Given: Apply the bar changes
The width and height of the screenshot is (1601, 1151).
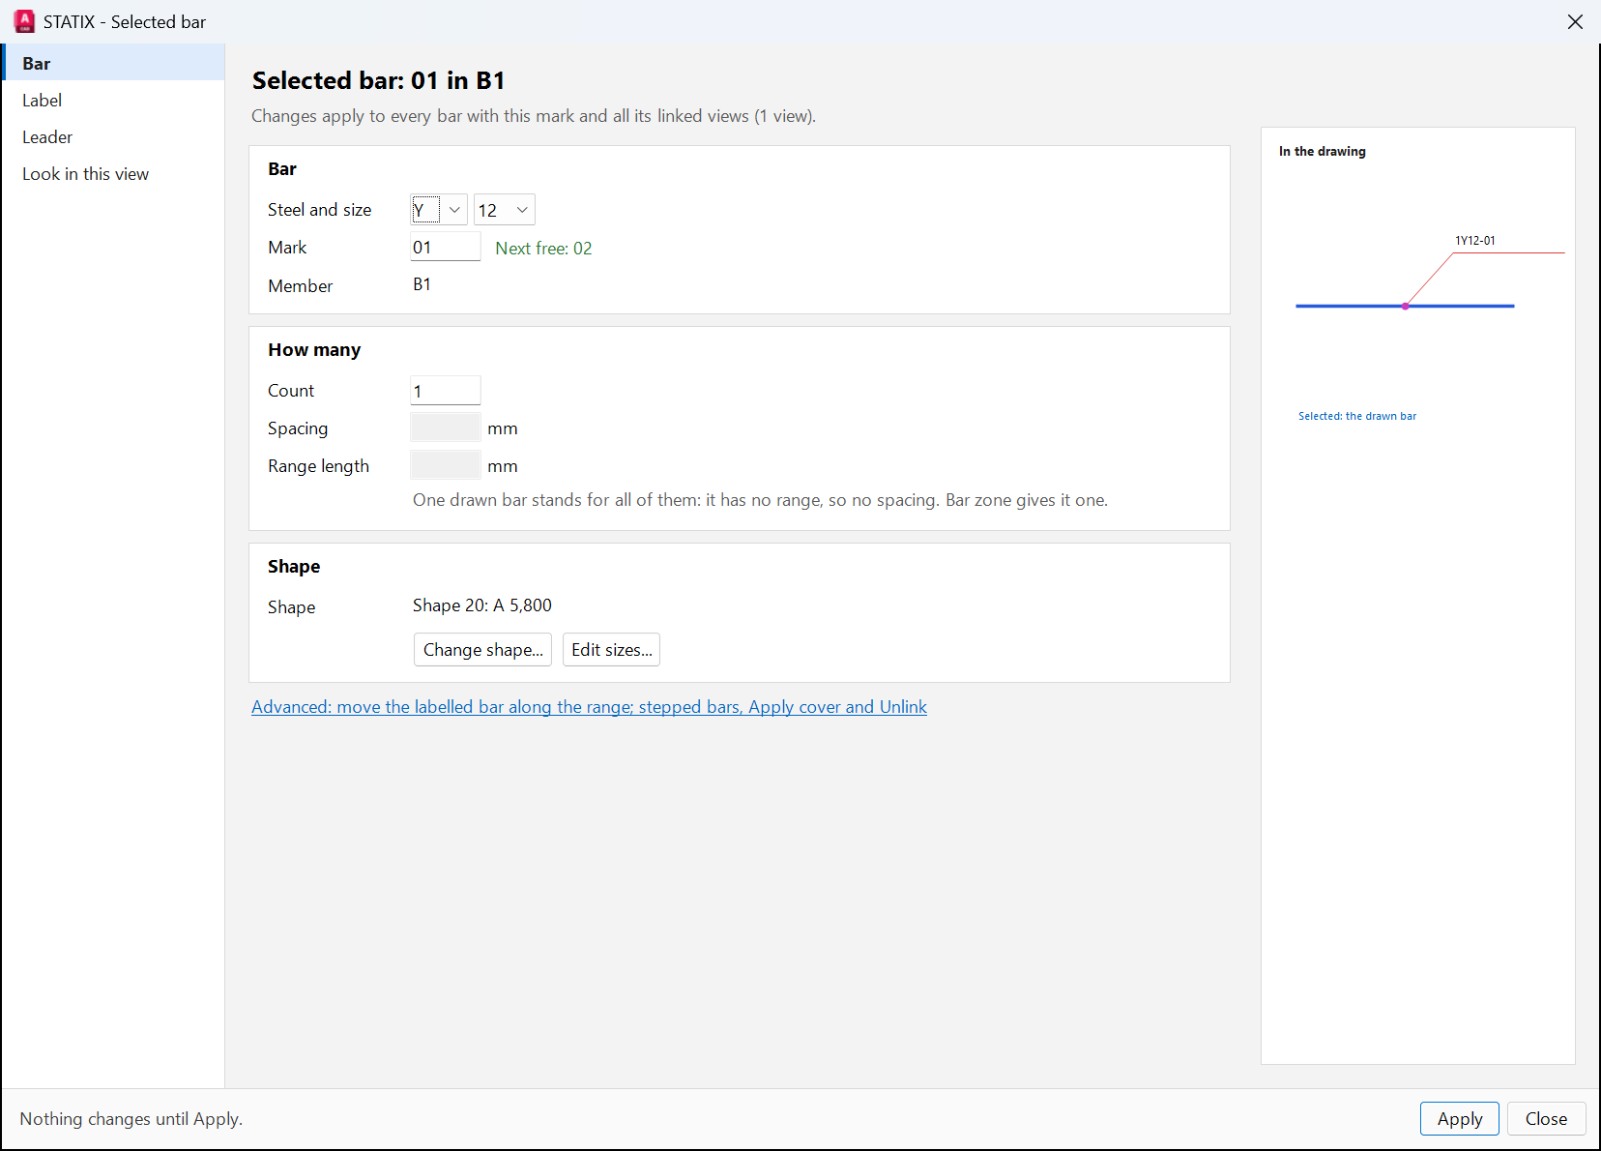Looking at the screenshot, I should [1459, 1119].
